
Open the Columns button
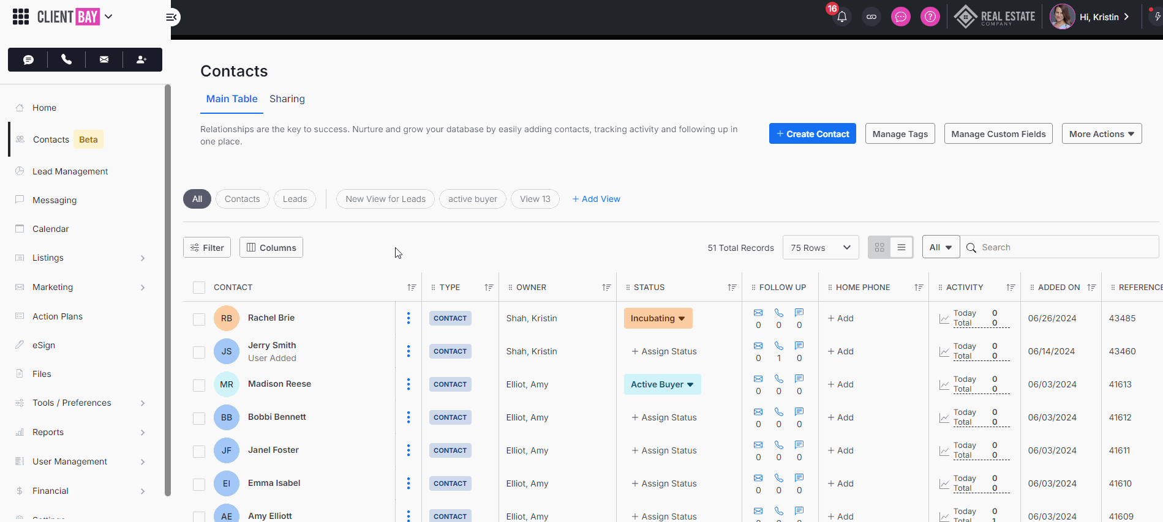271,247
